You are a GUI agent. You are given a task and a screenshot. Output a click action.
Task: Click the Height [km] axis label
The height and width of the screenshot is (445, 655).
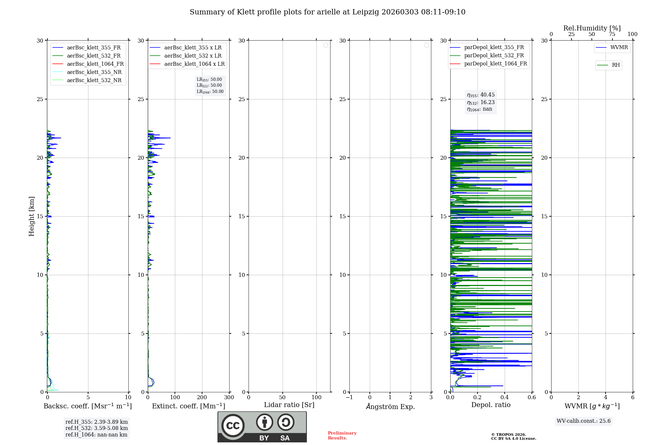click(x=31, y=216)
